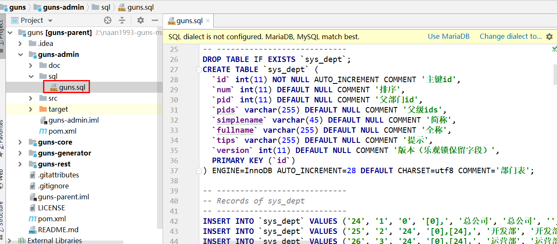Click the fold end marker at line 37
This screenshot has width=557, height=244.
coord(198,171)
